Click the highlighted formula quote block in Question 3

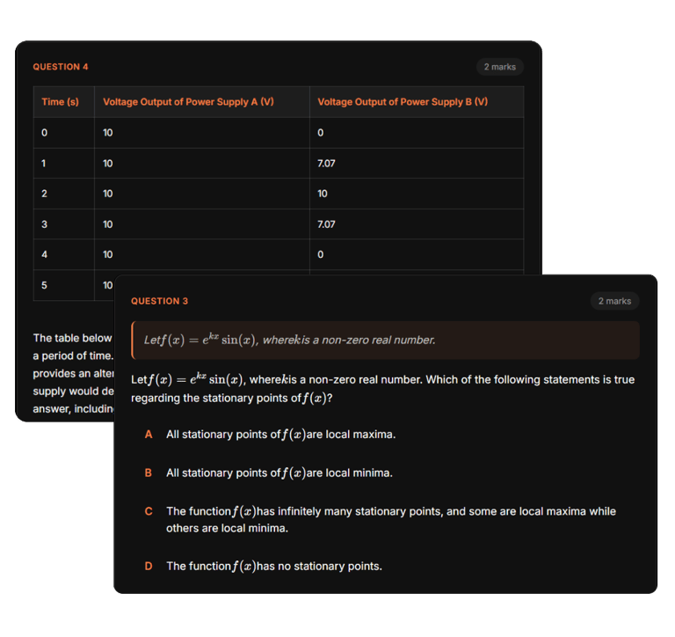pos(385,340)
